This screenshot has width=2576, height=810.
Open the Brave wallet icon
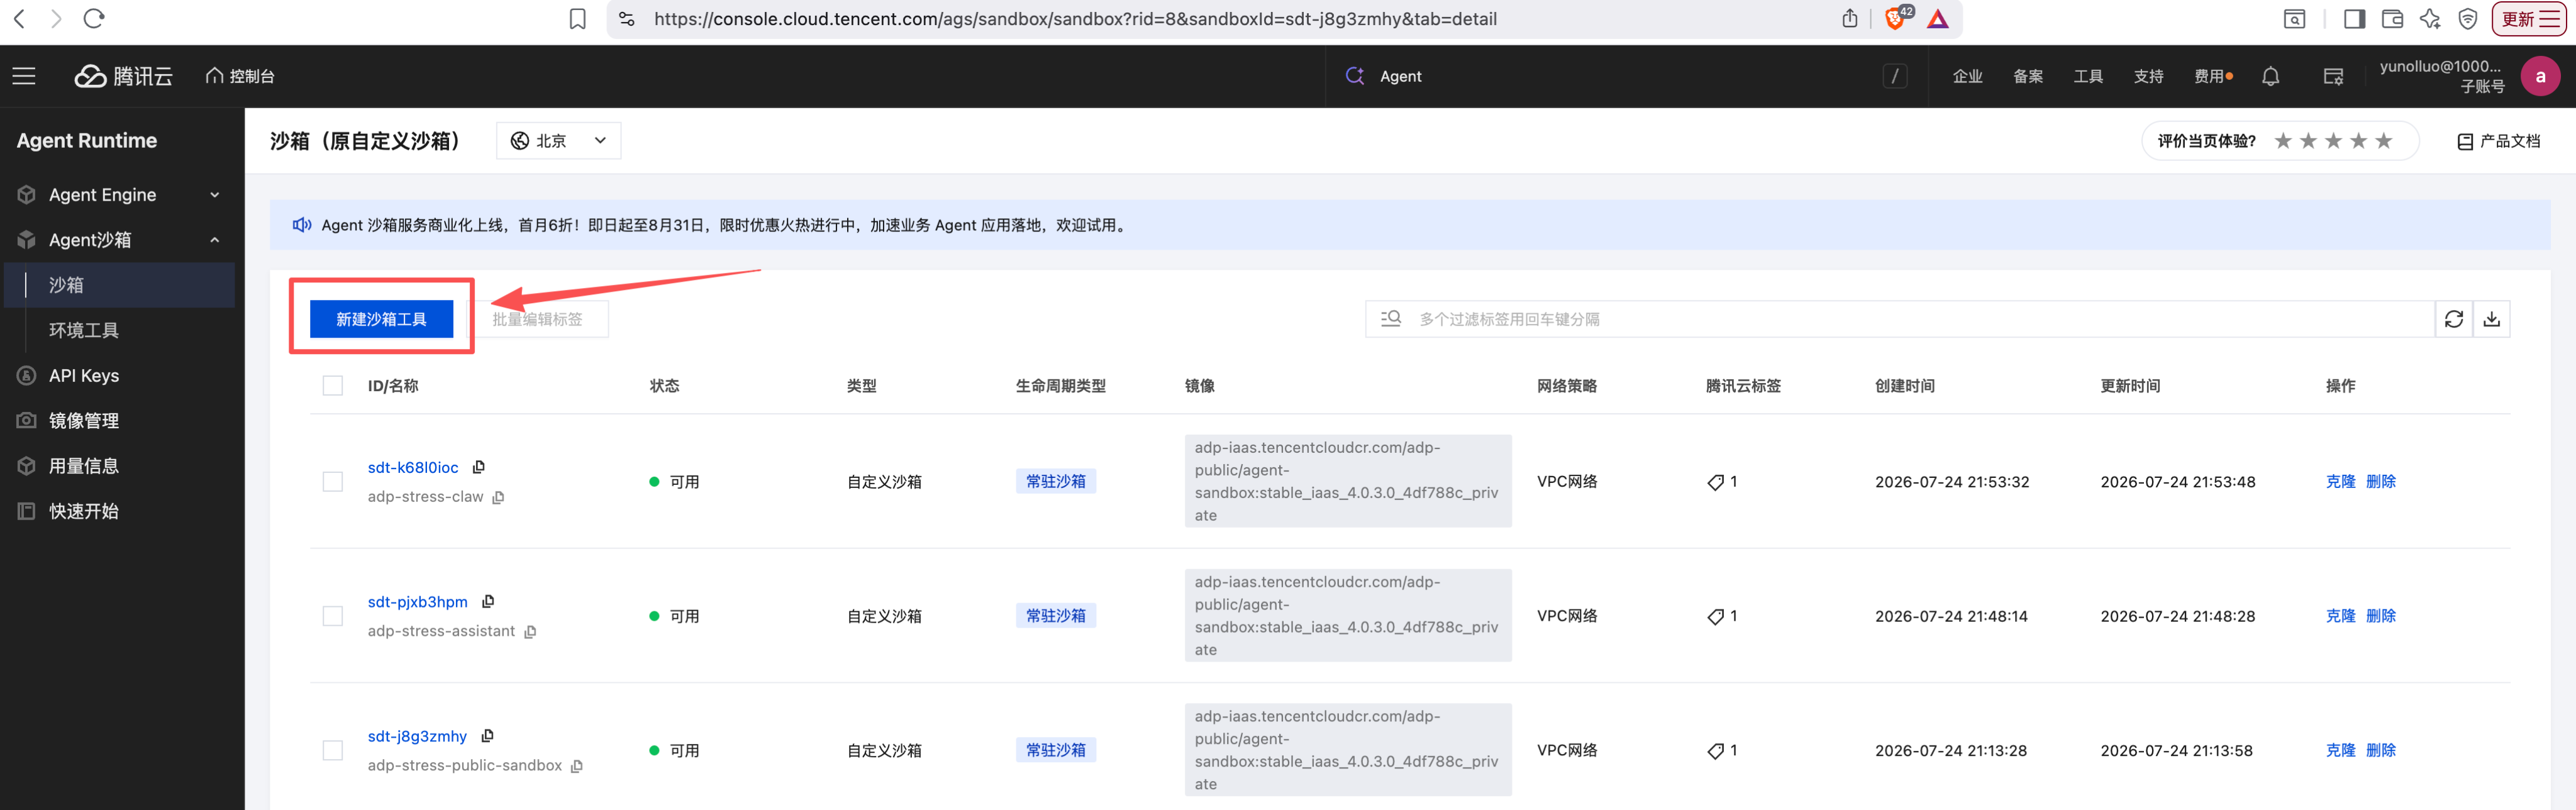click(2393, 19)
